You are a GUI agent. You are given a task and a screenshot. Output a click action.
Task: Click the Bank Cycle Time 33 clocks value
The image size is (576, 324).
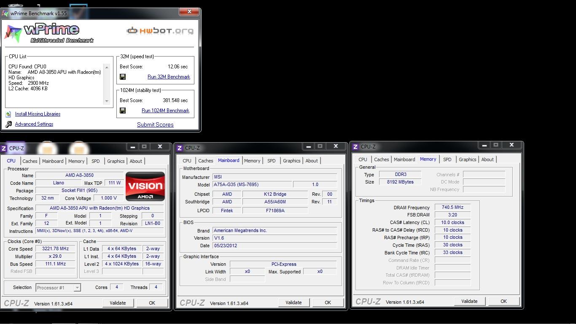[x=452, y=252]
